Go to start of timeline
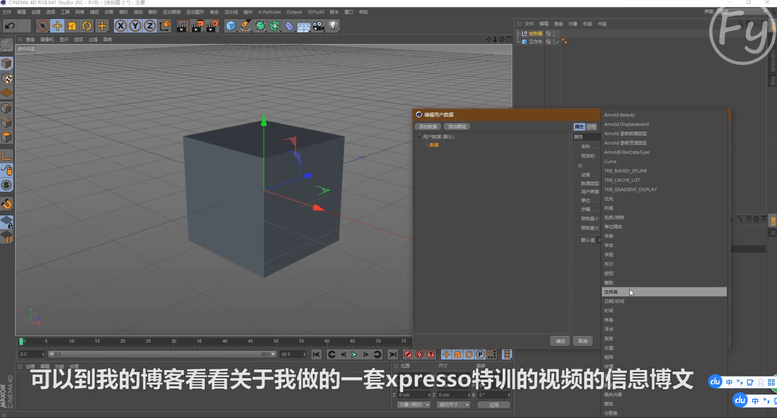The image size is (777, 418). 317,354
